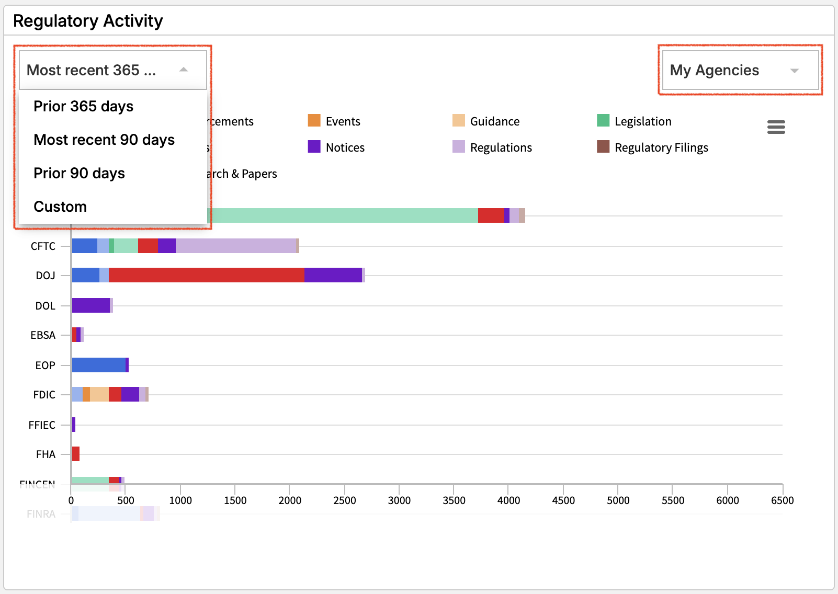Open the chart hamburger menu icon
The image size is (838, 594).
coord(776,127)
